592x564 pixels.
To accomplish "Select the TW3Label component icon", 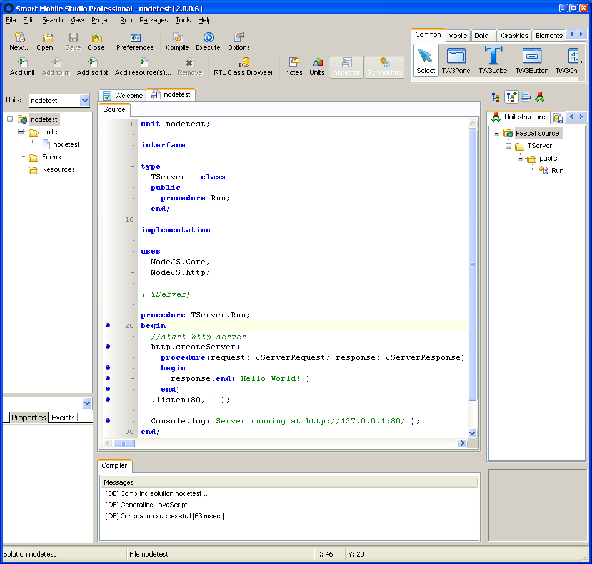I will pos(493,56).
